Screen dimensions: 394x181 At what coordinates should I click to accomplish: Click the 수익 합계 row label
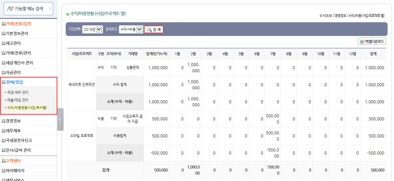pyautogui.click(x=120, y=85)
